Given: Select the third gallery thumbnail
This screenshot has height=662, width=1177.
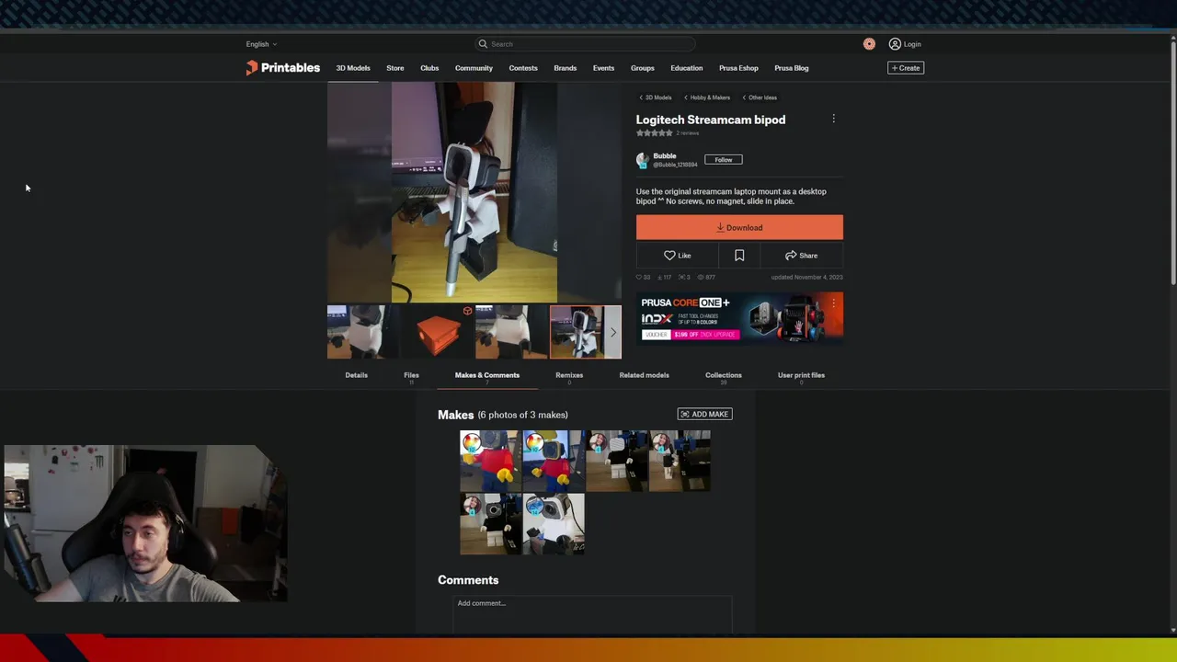Looking at the screenshot, I should 511,332.
